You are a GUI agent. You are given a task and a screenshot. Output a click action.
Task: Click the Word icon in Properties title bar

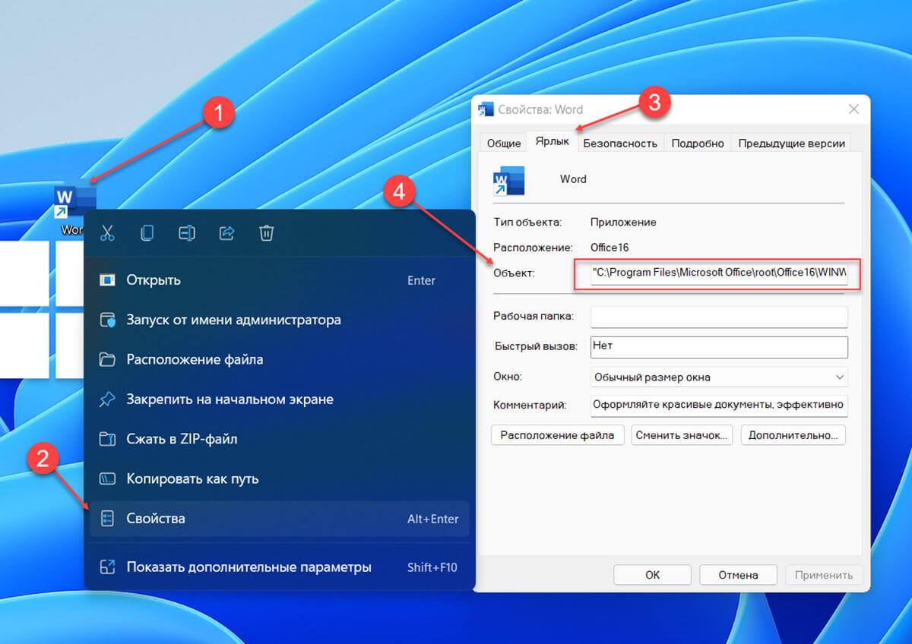pyautogui.click(x=486, y=109)
